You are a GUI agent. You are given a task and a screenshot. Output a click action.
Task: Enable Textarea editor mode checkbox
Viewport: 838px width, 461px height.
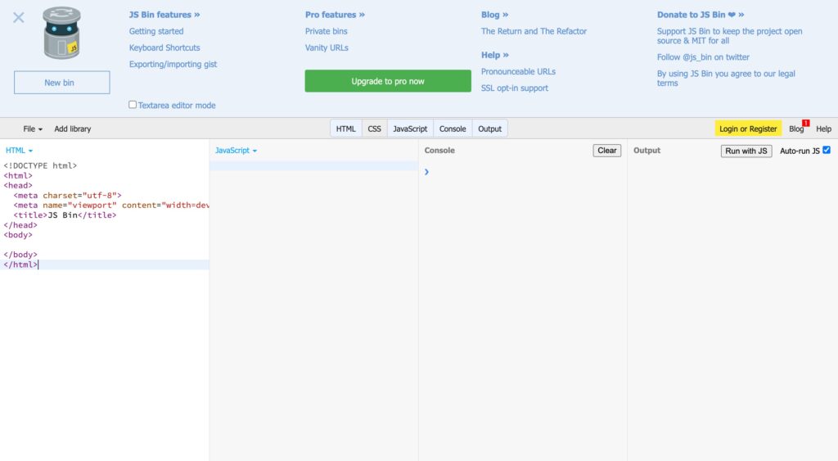click(x=133, y=105)
